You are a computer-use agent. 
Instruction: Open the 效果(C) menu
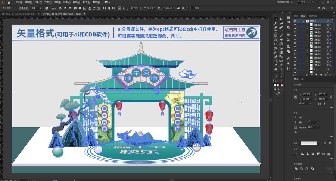[x=67, y=2]
